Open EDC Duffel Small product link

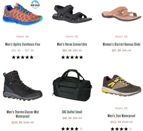[x=72, y=112]
